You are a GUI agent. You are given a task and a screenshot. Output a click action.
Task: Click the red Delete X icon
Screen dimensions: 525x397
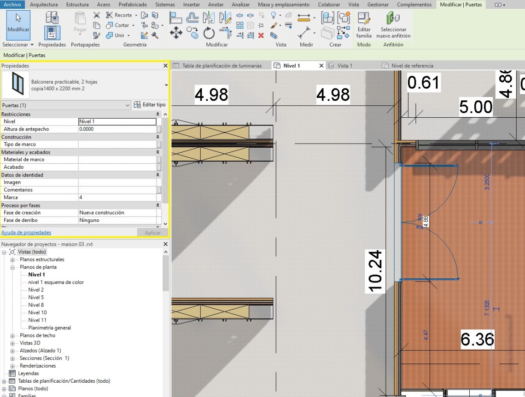[261, 35]
